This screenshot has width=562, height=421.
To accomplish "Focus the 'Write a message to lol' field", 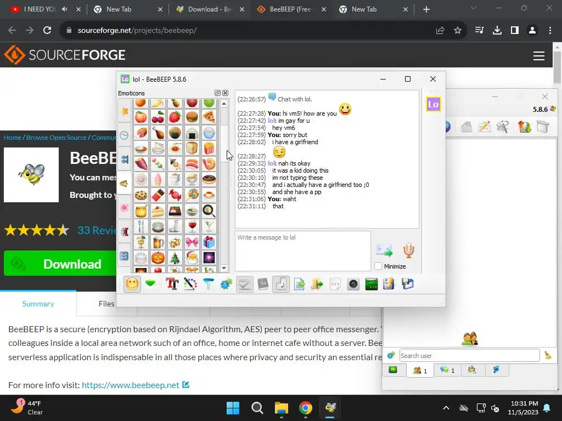I will pos(303,251).
